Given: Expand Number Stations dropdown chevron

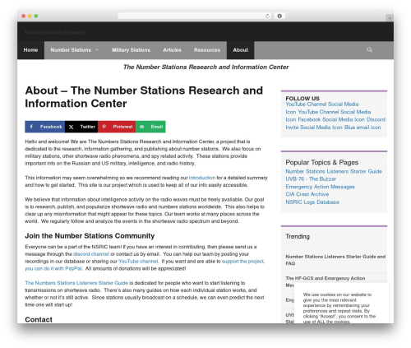Looking at the screenshot, I should click(97, 49).
